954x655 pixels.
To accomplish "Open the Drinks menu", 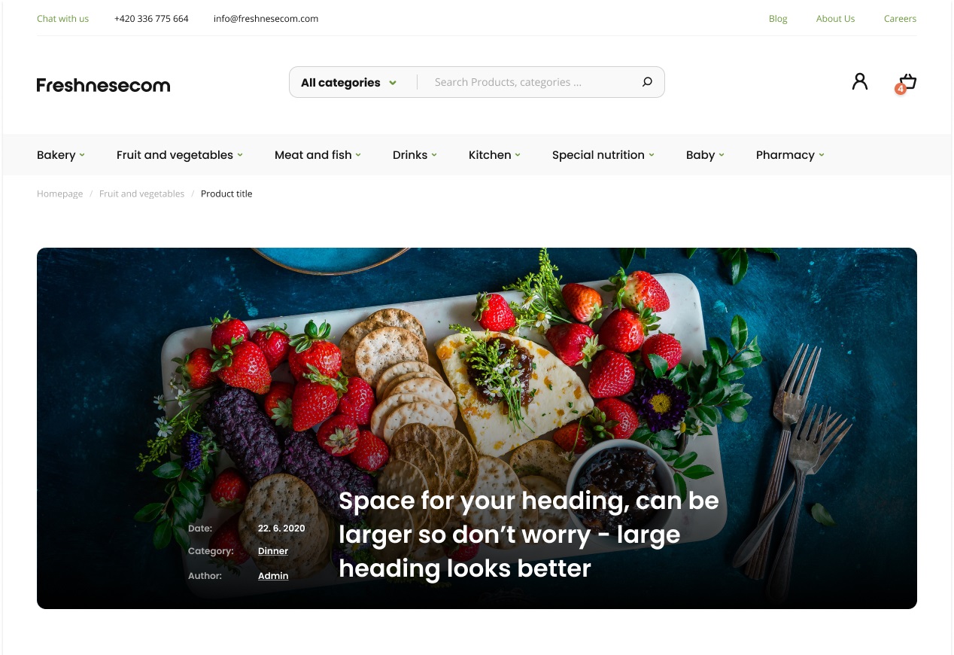I will click(415, 155).
